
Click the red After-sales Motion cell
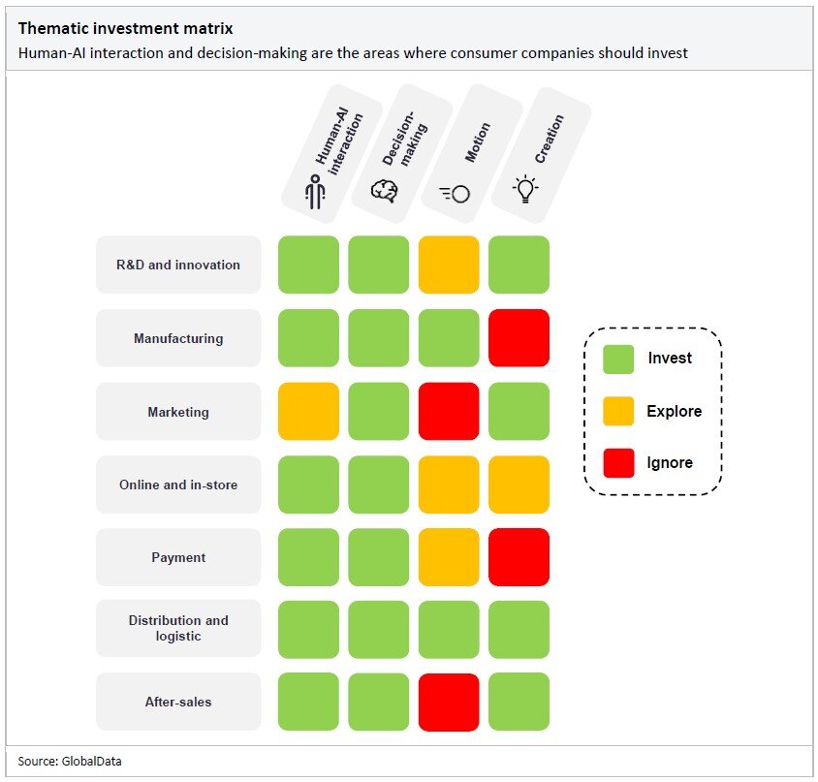(449, 702)
